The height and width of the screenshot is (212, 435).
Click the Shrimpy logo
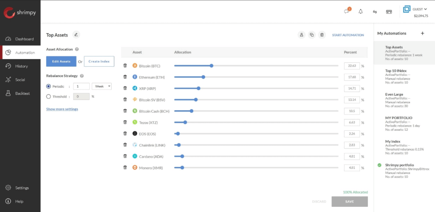[20, 12]
